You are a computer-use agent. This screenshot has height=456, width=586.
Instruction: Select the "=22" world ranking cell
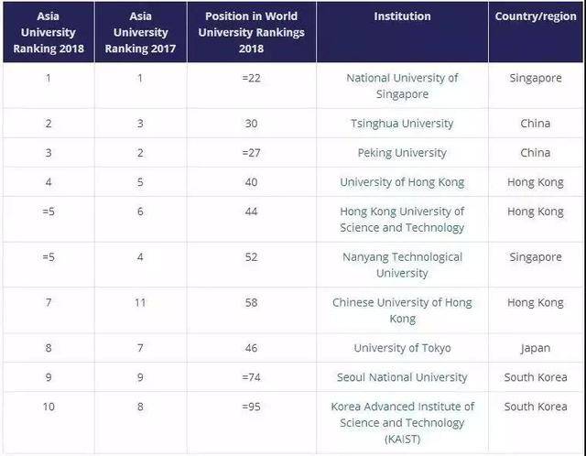coord(252,79)
